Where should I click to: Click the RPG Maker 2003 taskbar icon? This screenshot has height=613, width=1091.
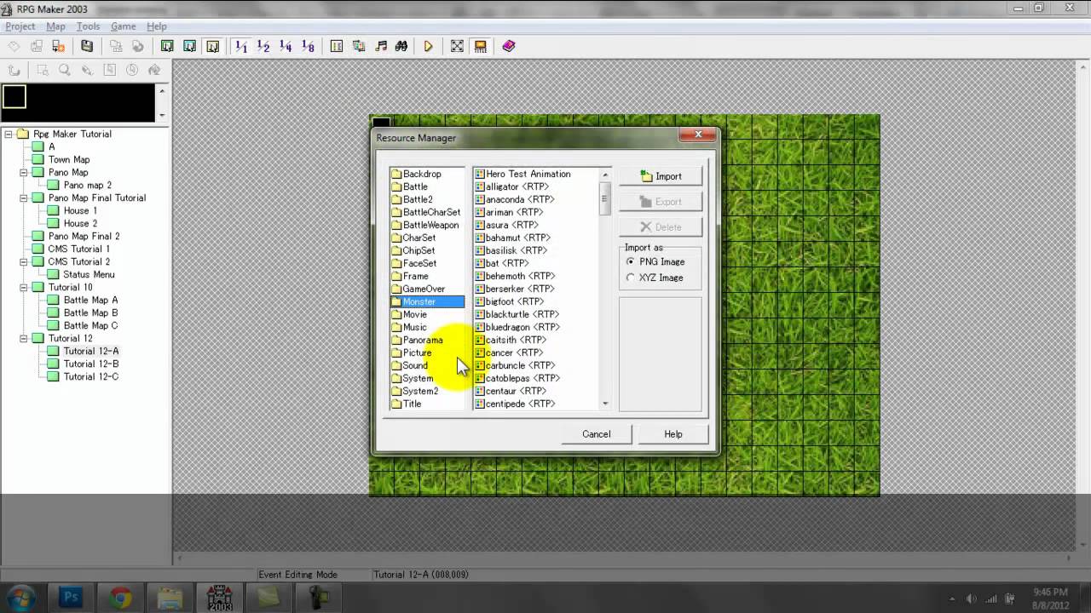220,598
